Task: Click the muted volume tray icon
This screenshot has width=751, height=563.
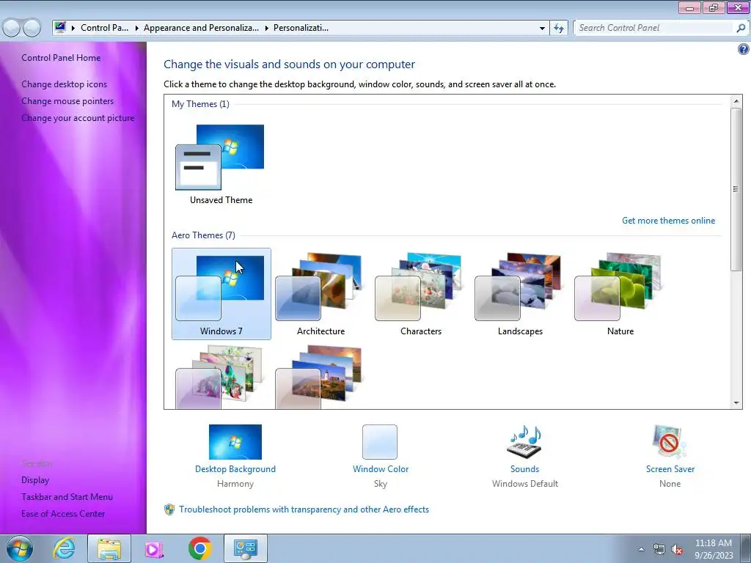Action: tap(677, 550)
